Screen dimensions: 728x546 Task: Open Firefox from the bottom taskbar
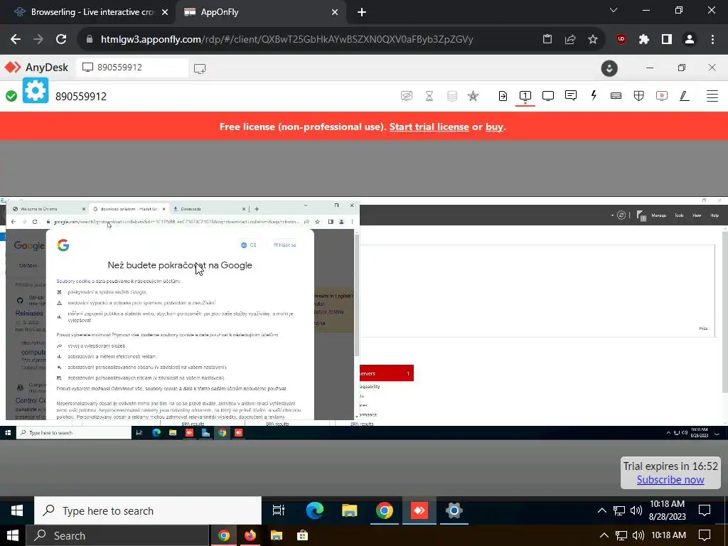[x=250, y=535]
